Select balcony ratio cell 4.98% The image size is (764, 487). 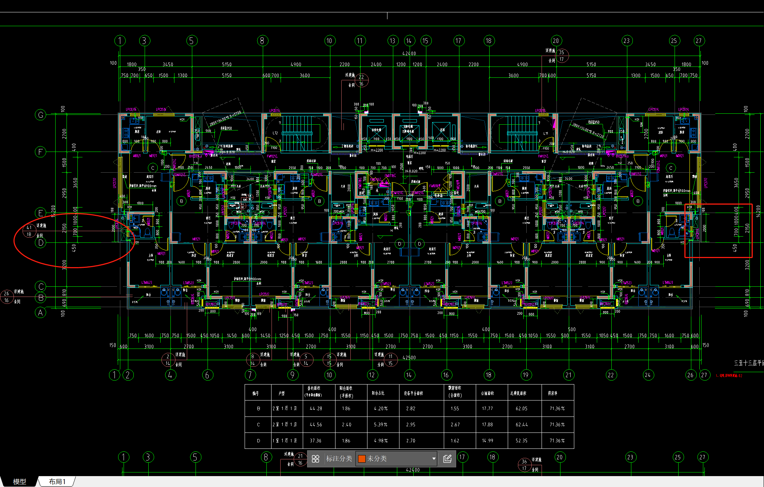click(381, 440)
